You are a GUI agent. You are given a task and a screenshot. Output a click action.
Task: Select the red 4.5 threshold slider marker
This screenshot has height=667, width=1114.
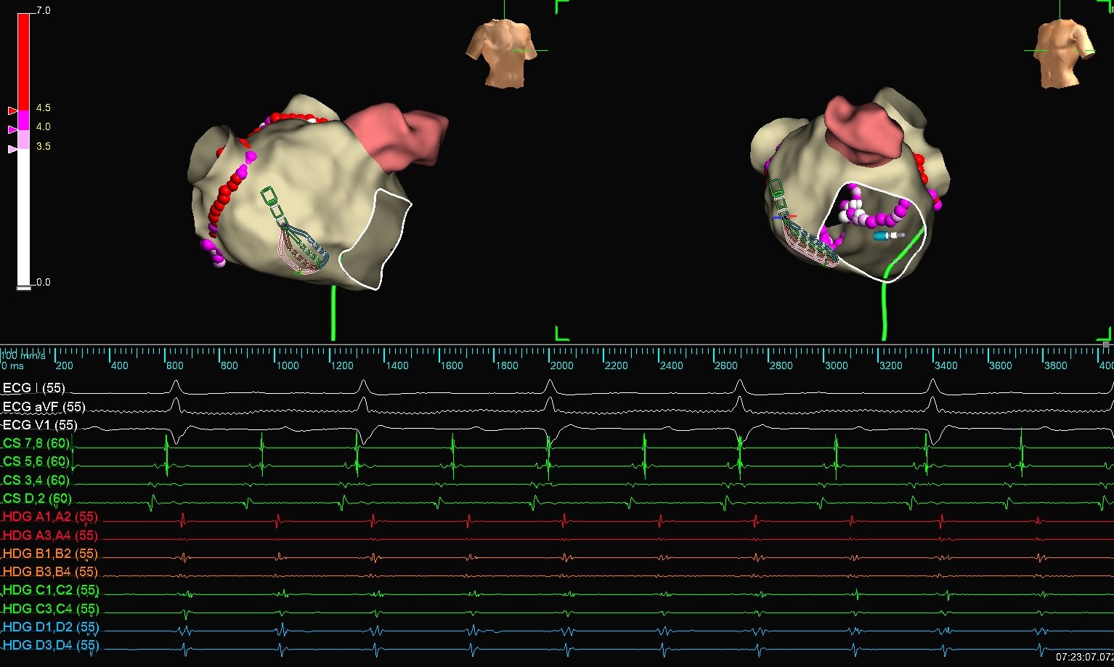click(12, 110)
